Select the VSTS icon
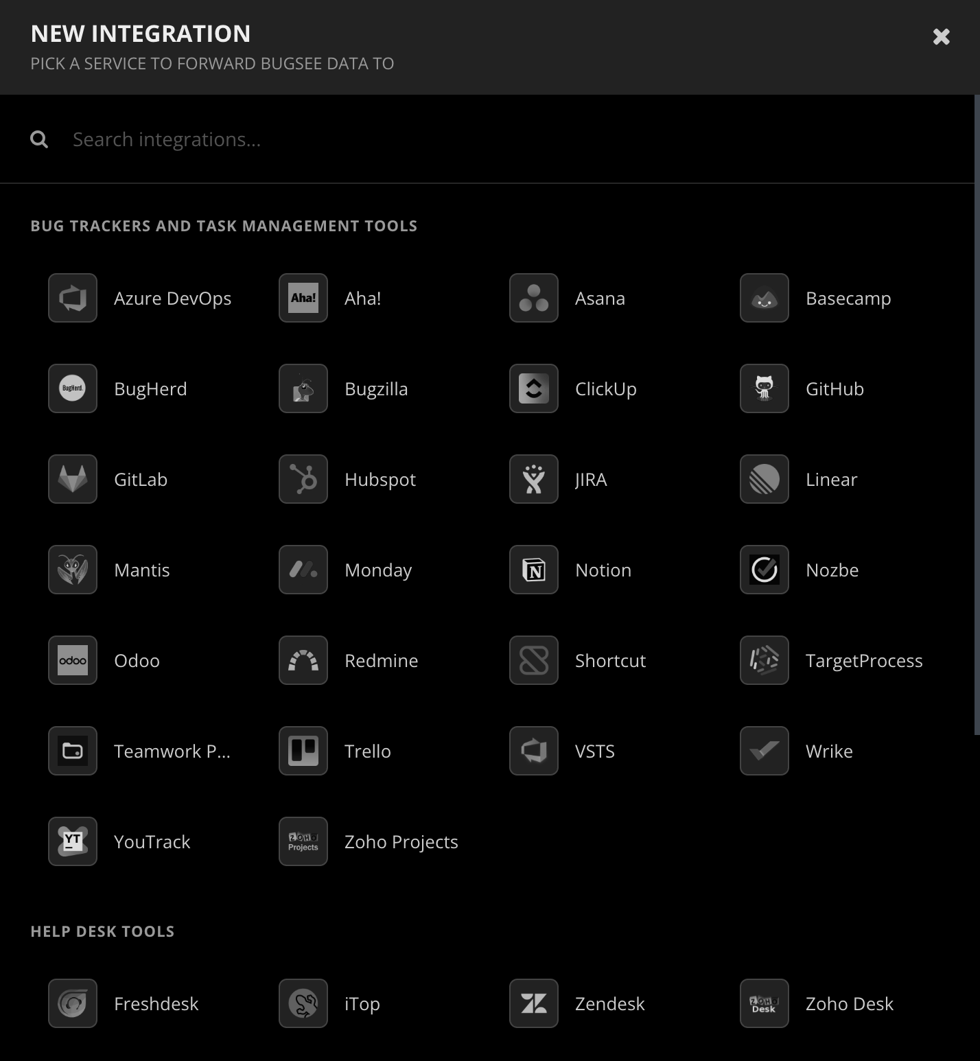The width and height of the screenshot is (980, 1061). (534, 751)
